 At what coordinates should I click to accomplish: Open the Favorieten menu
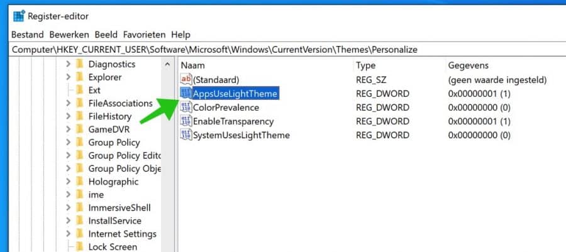145,35
